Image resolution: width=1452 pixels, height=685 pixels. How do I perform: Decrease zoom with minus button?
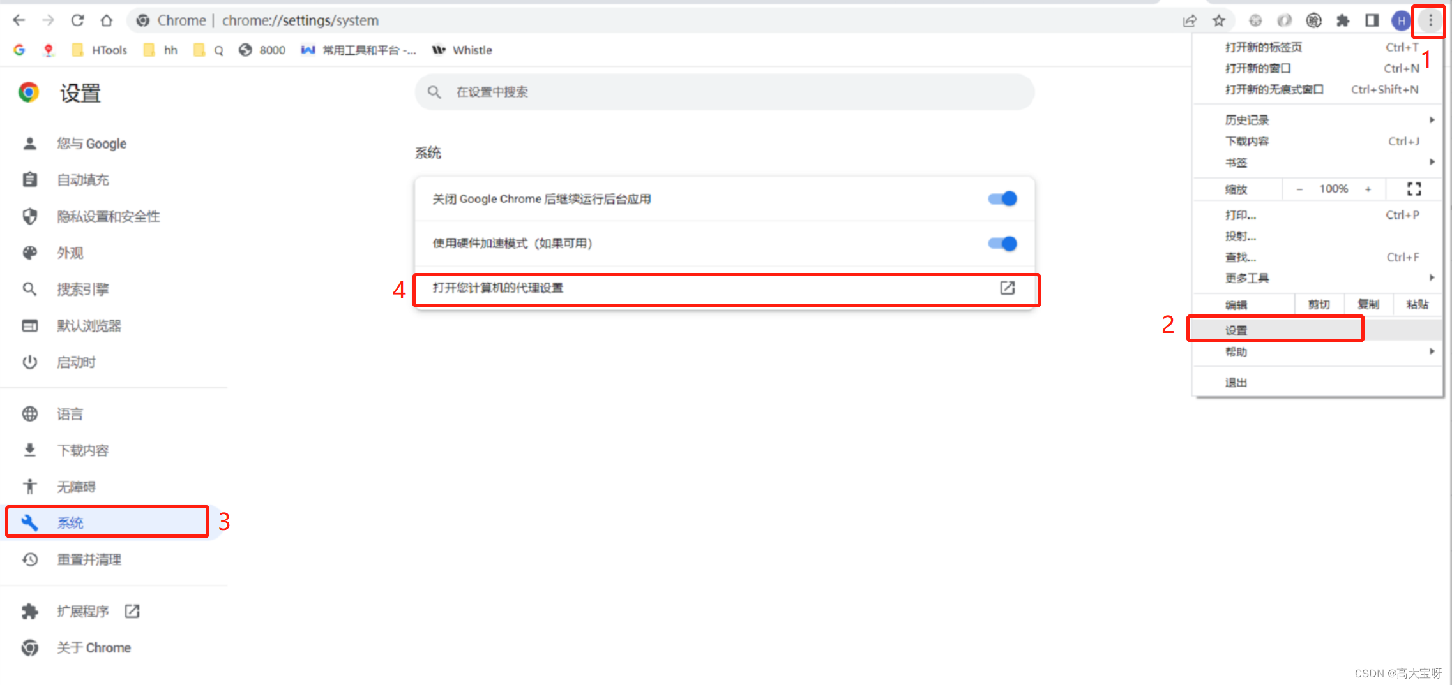1299,189
